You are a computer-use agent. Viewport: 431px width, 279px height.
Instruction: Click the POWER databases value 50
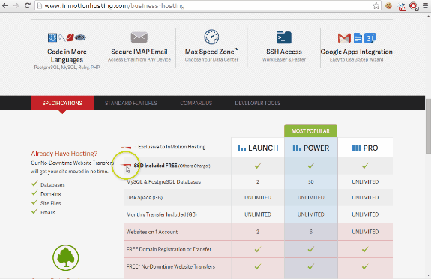coord(310,181)
